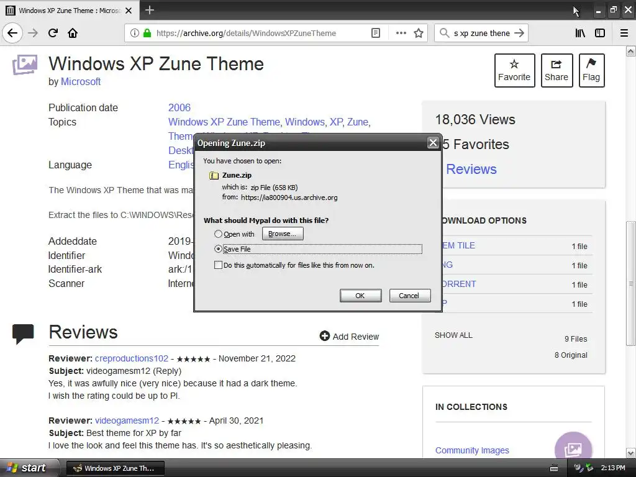Click the scrollbar down arrow
The image size is (636, 477).
click(630, 453)
